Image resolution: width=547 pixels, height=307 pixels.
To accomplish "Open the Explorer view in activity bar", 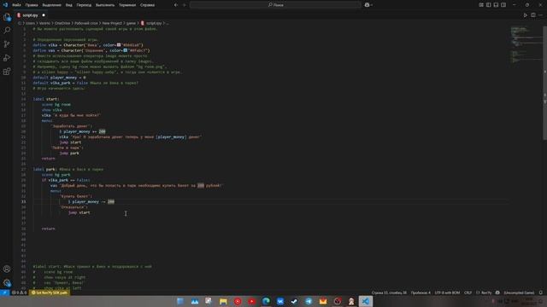I will point(7,17).
